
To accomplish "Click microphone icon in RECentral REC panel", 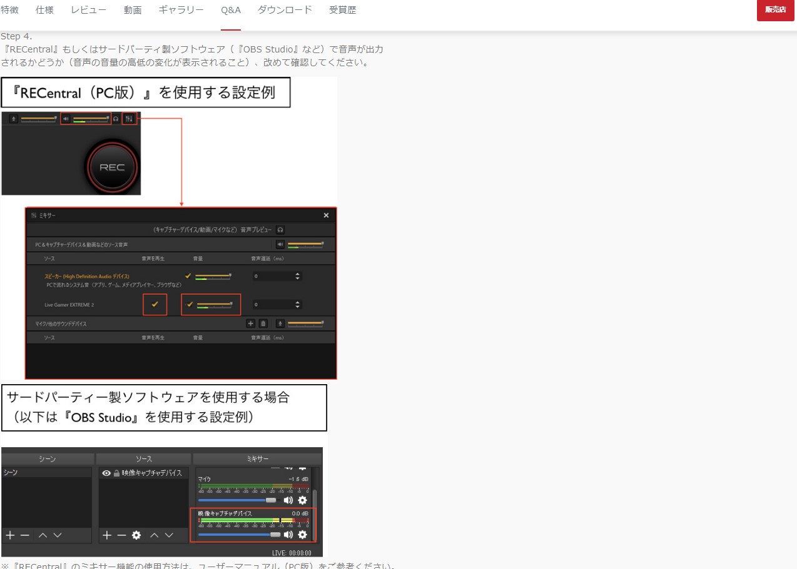I will [14, 119].
